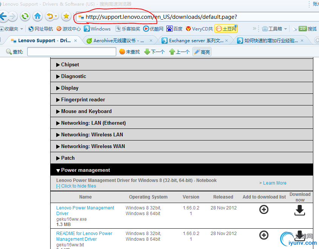Open the browser home page icon

point(37,16)
